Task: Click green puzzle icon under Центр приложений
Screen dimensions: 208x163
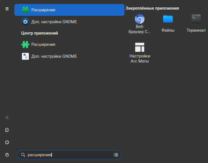Action: pyautogui.click(x=25, y=44)
